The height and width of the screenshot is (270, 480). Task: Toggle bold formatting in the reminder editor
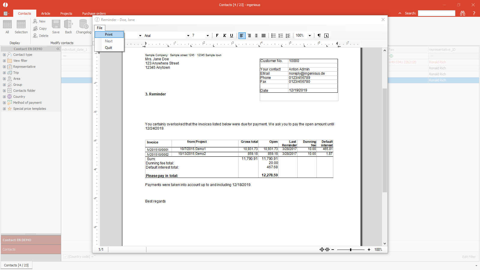[x=217, y=35]
